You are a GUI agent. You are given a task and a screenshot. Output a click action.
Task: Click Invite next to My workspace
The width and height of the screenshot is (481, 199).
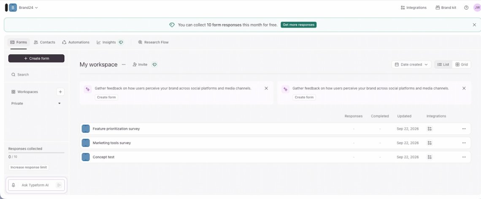[x=140, y=65]
